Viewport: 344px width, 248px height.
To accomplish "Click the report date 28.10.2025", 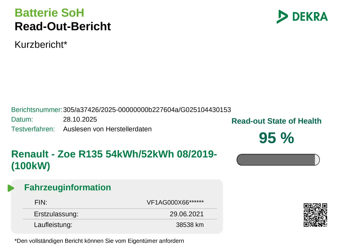I will pyautogui.click(x=80, y=119).
